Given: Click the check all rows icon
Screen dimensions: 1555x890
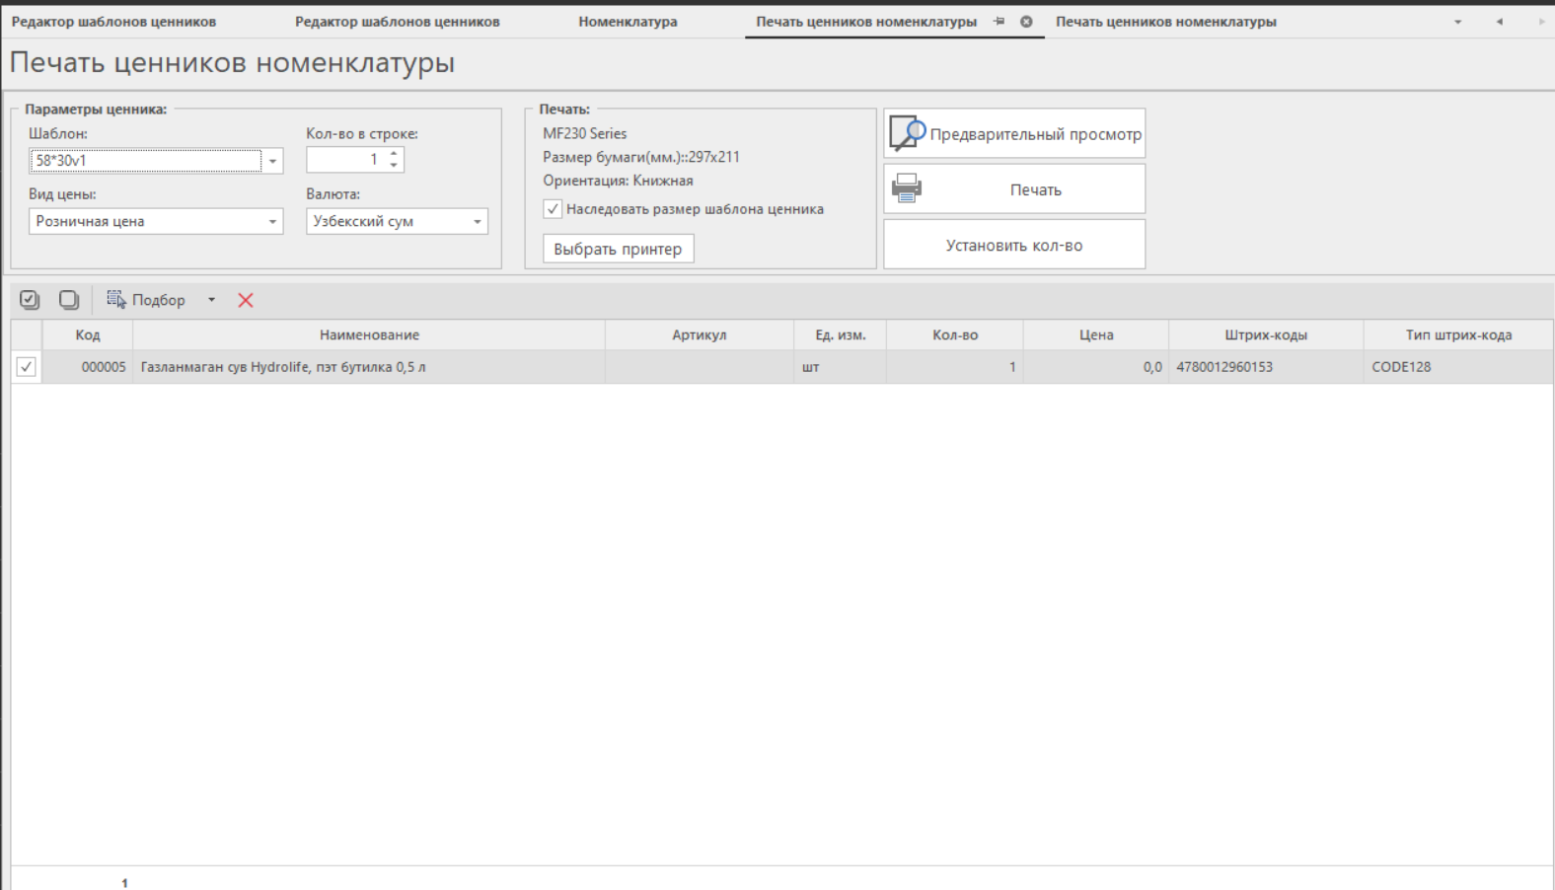Looking at the screenshot, I should (x=30, y=300).
